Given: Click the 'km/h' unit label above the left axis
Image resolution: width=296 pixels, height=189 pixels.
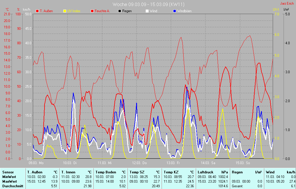Looking at the screenshot, I should [26, 10].
